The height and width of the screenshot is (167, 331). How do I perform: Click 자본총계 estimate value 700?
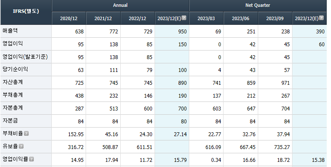point(182,109)
